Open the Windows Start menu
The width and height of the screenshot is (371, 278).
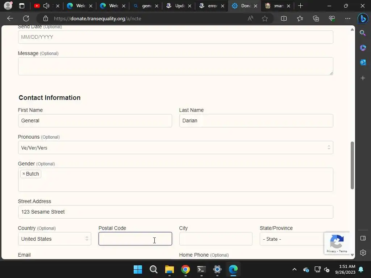pos(138,269)
